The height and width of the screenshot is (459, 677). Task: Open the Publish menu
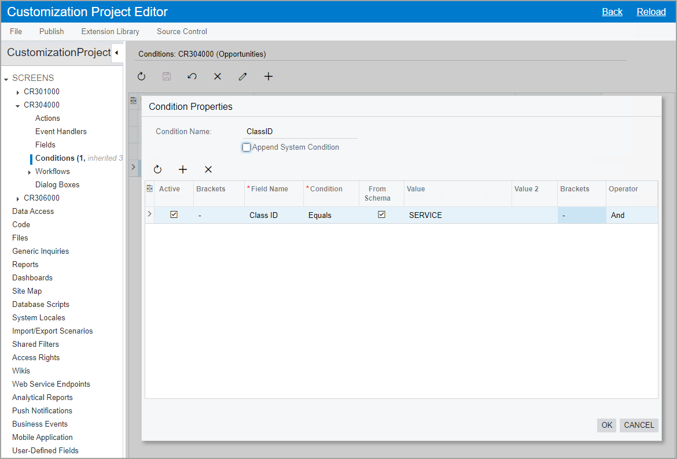[51, 31]
